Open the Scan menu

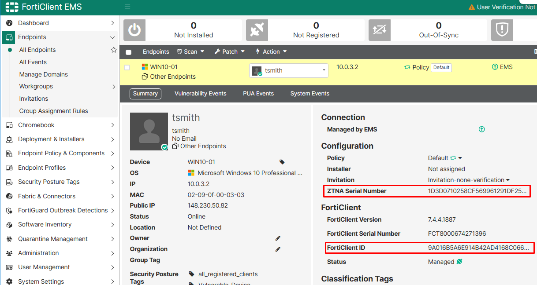[190, 51]
